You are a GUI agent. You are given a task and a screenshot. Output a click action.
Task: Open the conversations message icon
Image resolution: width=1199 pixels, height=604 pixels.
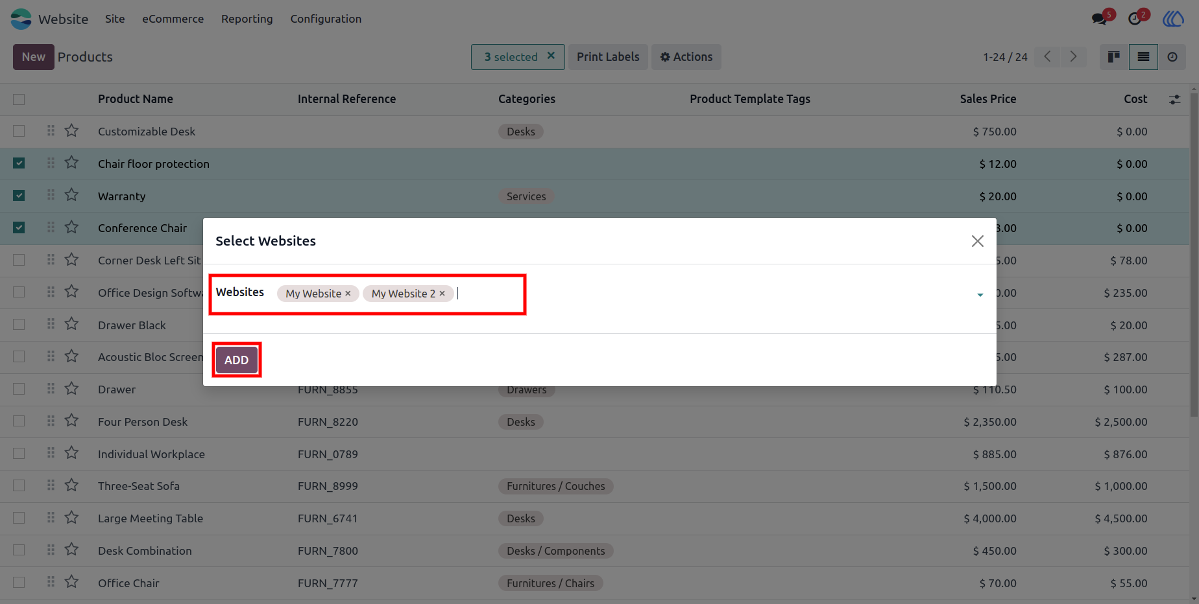click(1100, 19)
